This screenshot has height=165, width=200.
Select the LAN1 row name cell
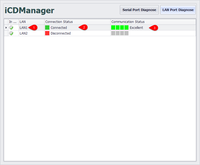(23, 27)
